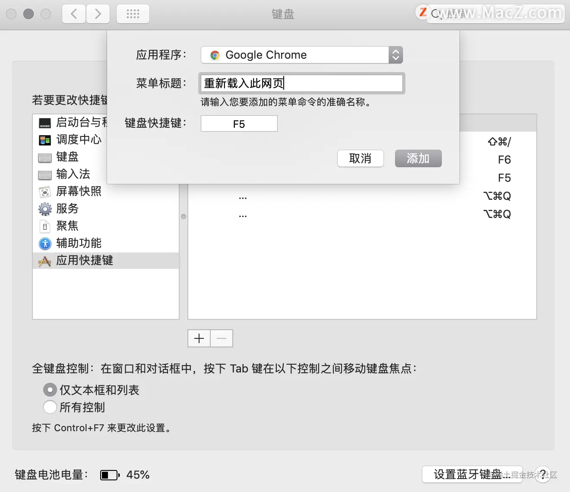570x492 pixels.
Task: Click the 菜单标题 text field
Action: pos(302,83)
